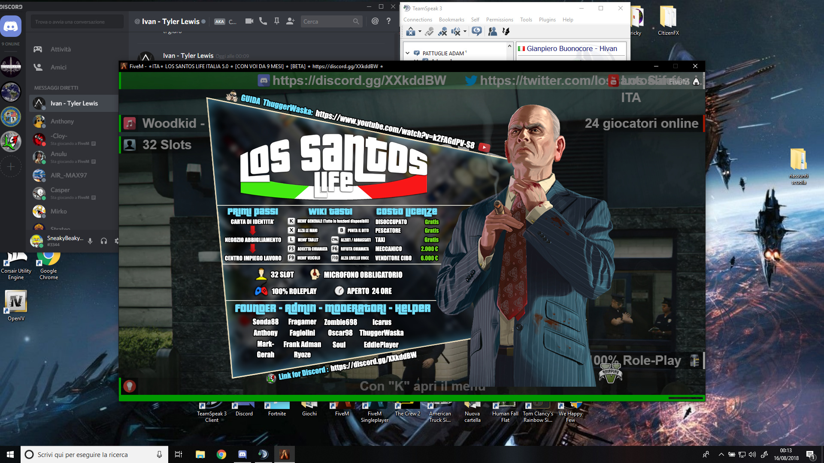Open Discord help question mark
Viewport: 824px width, 463px height.
(x=388, y=21)
